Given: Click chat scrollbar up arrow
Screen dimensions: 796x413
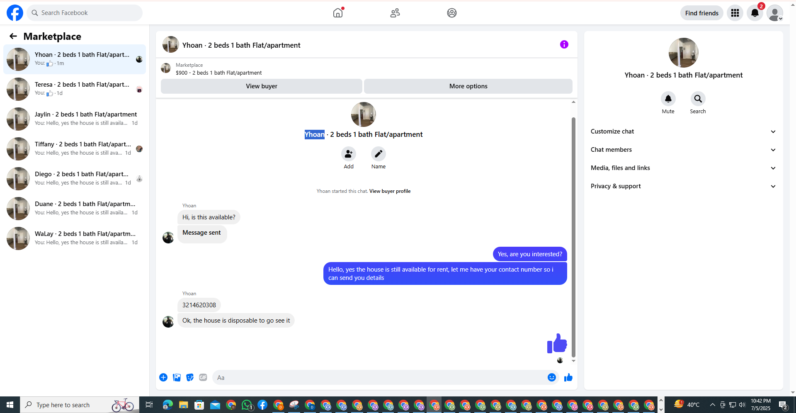Looking at the screenshot, I should [x=573, y=102].
